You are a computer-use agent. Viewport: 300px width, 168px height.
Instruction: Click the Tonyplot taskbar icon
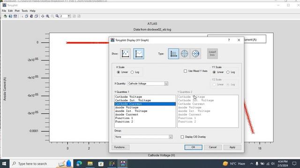pos(123,164)
